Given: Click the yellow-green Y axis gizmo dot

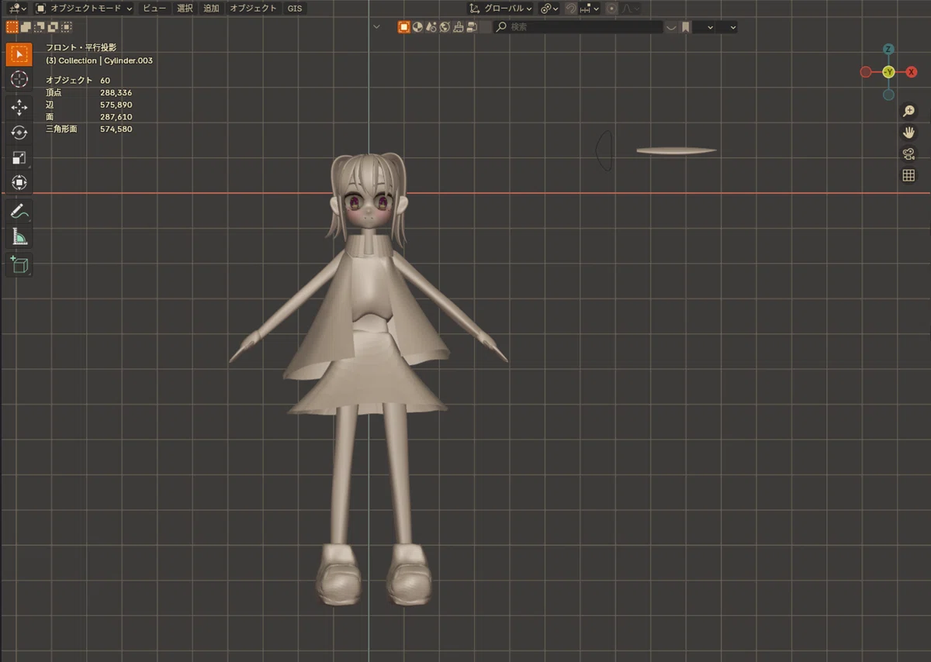Looking at the screenshot, I should [888, 72].
